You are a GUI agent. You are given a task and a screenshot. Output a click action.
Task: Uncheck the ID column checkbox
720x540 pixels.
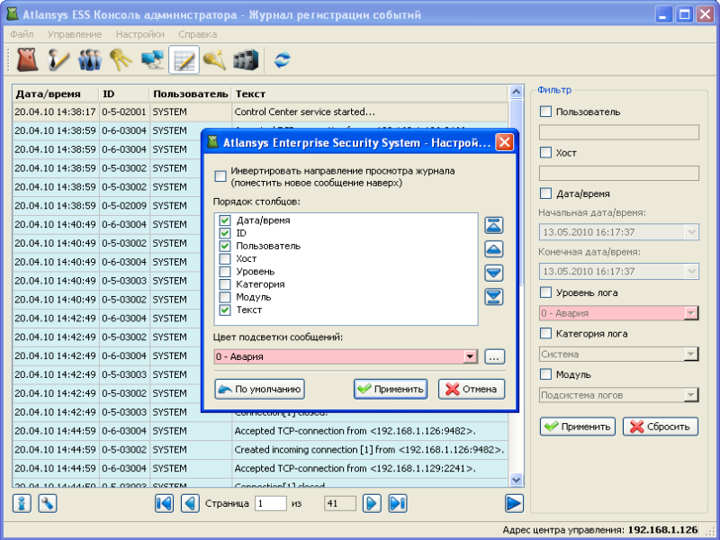(x=224, y=233)
